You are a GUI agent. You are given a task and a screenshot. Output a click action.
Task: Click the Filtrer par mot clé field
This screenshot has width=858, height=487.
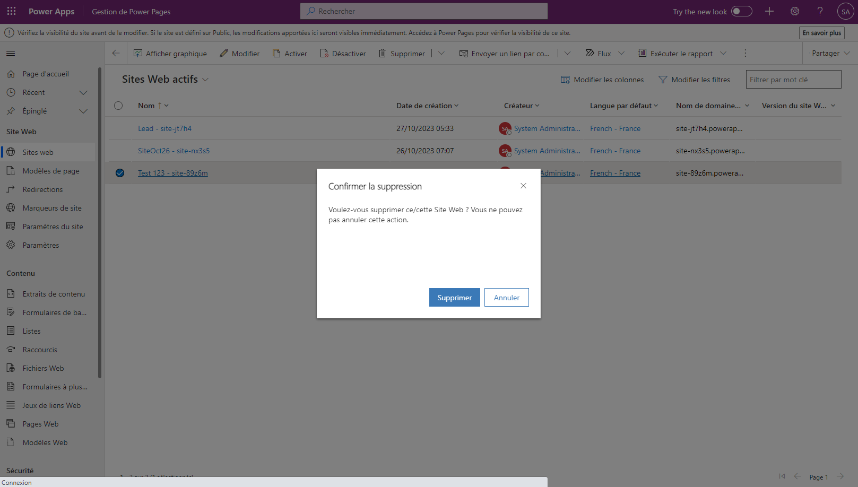(793, 80)
